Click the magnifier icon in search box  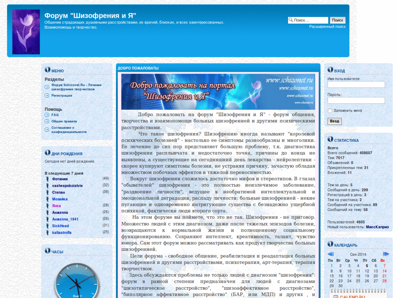pyautogui.click(x=291, y=20)
